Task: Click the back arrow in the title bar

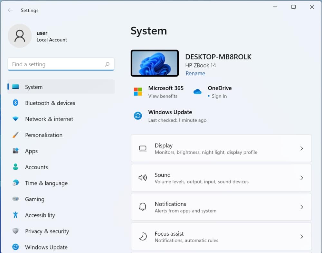Action: (10, 10)
